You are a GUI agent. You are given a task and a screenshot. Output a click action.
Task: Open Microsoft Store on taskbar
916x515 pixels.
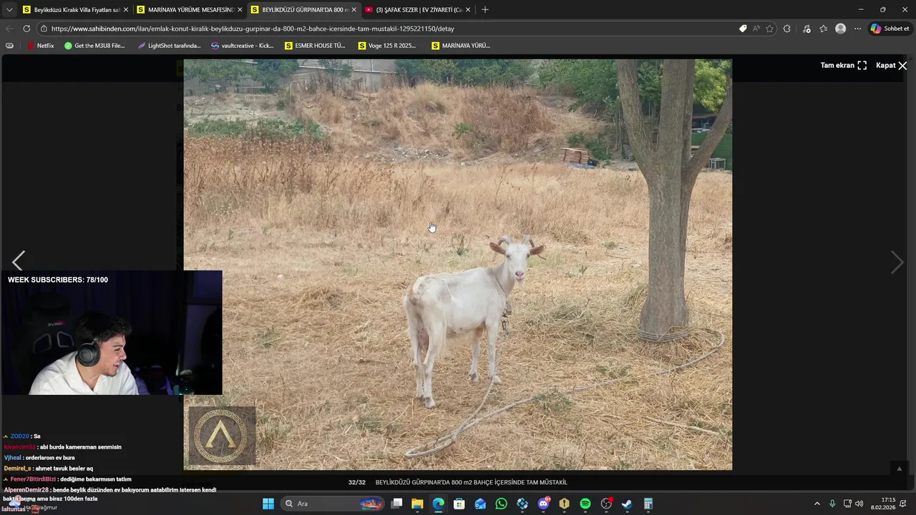(x=459, y=504)
